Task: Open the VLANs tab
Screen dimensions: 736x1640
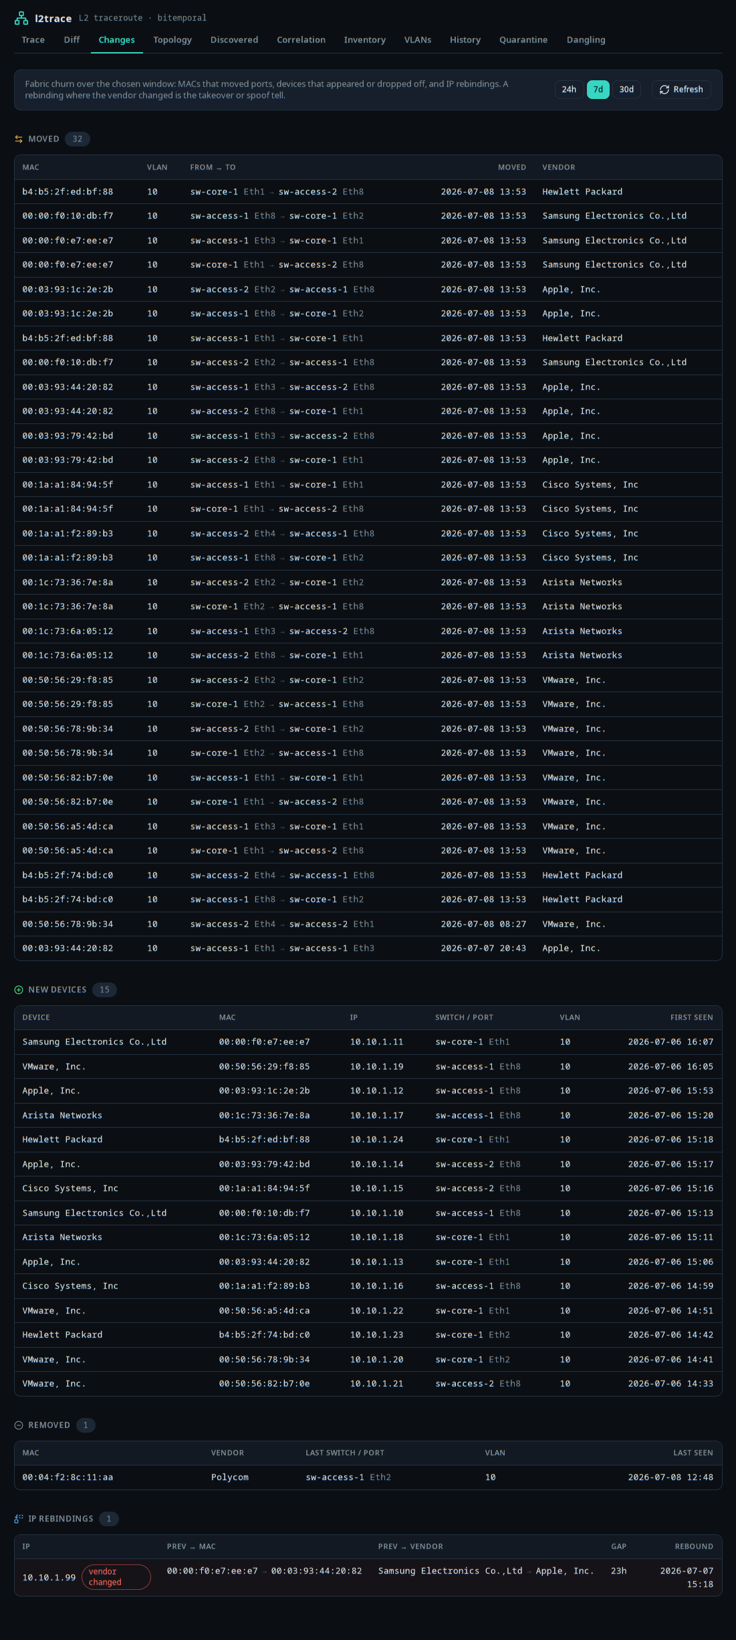Action: (417, 40)
